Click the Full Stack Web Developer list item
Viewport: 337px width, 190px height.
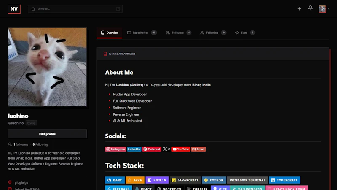click(x=132, y=101)
